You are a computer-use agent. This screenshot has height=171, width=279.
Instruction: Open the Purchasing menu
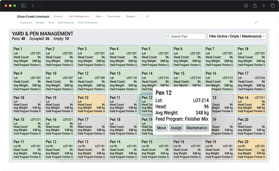coord(115,16)
